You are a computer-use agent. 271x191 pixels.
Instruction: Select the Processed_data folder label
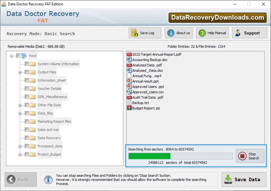pos(50,146)
